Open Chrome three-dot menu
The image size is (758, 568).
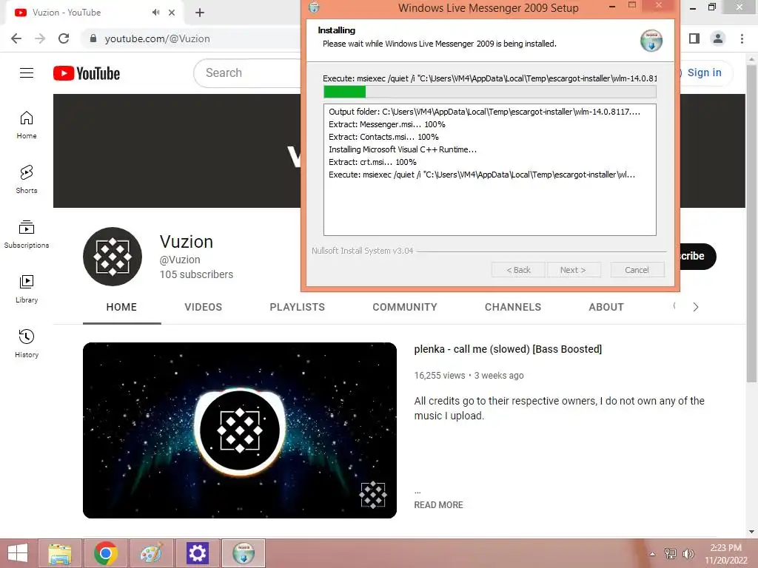click(742, 38)
